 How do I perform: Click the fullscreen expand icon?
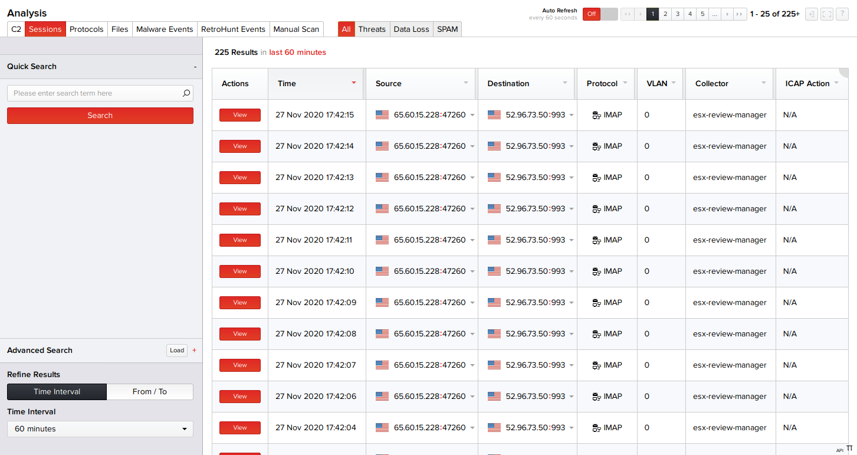(x=827, y=14)
